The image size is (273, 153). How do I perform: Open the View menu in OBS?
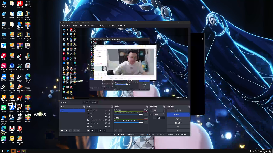[x=75, y=26]
